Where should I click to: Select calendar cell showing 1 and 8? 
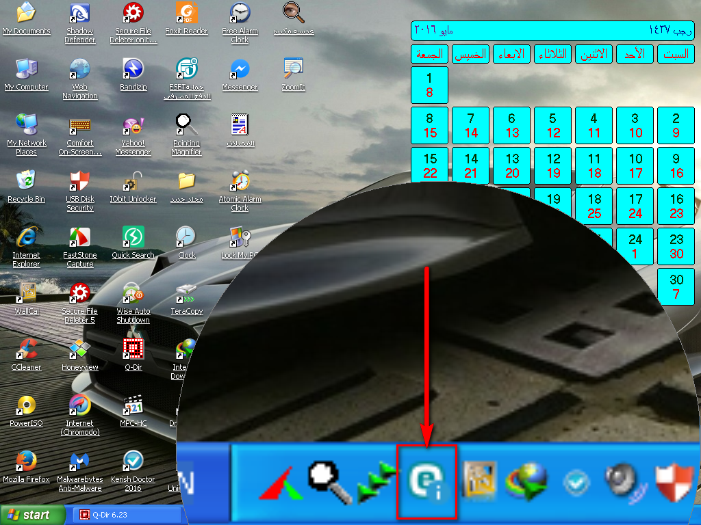[429, 85]
